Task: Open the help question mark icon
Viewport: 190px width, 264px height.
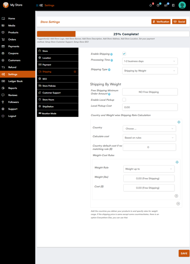Action: 158,5
